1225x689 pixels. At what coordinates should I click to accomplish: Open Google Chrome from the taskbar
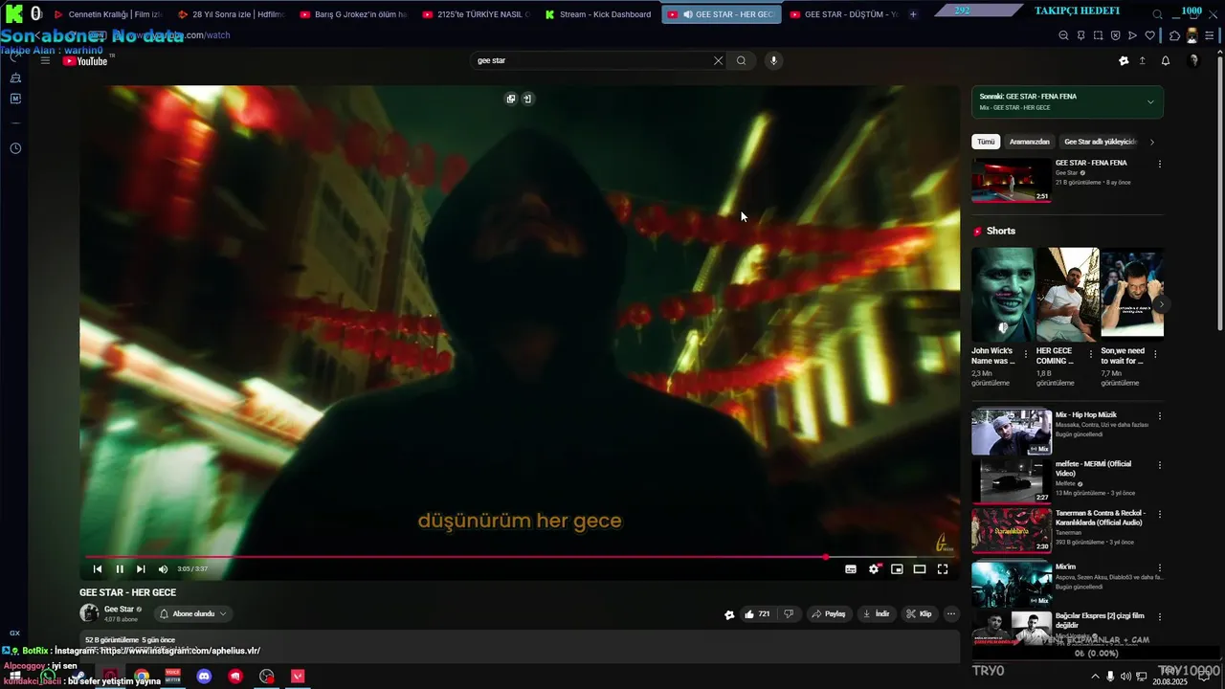[142, 677]
